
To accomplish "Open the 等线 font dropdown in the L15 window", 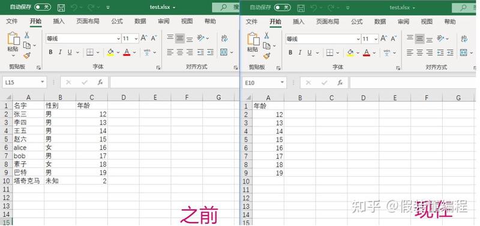I will (x=118, y=39).
